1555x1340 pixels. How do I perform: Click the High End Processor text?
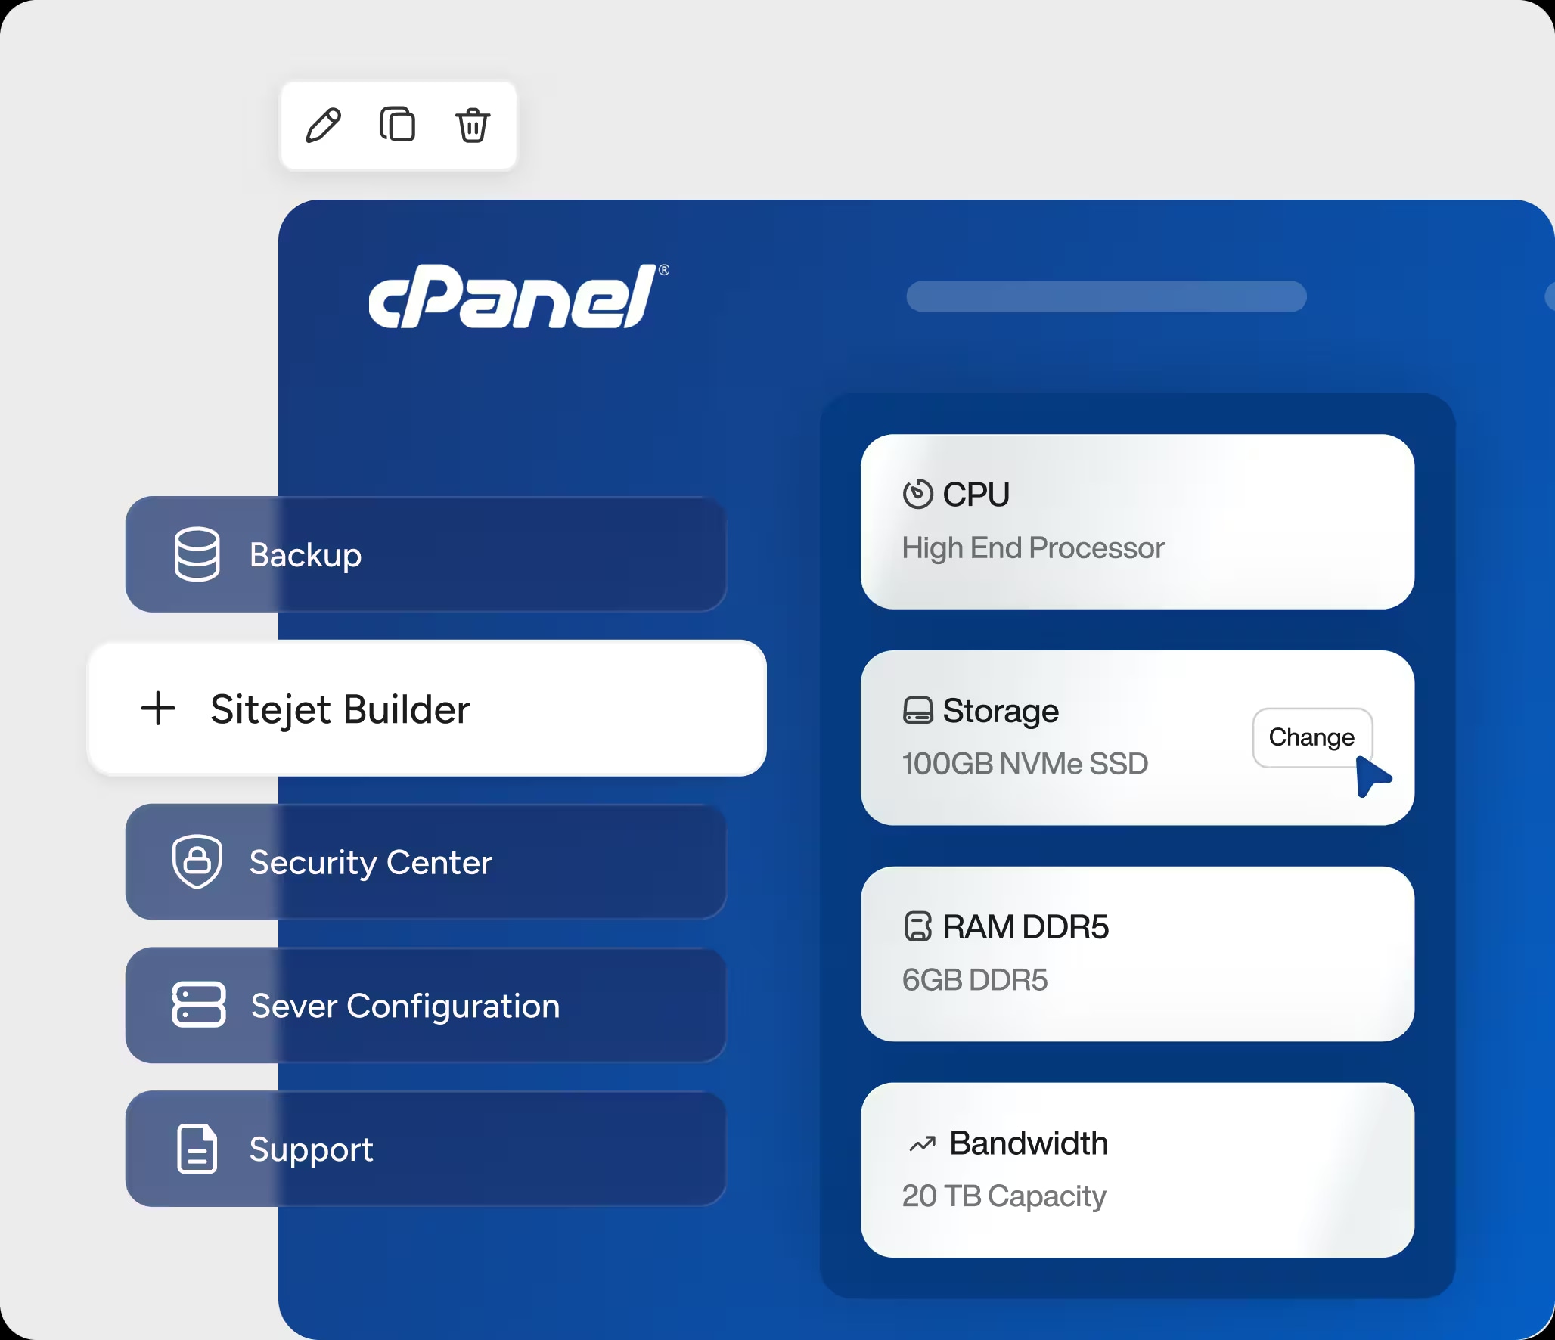[x=1033, y=548]
